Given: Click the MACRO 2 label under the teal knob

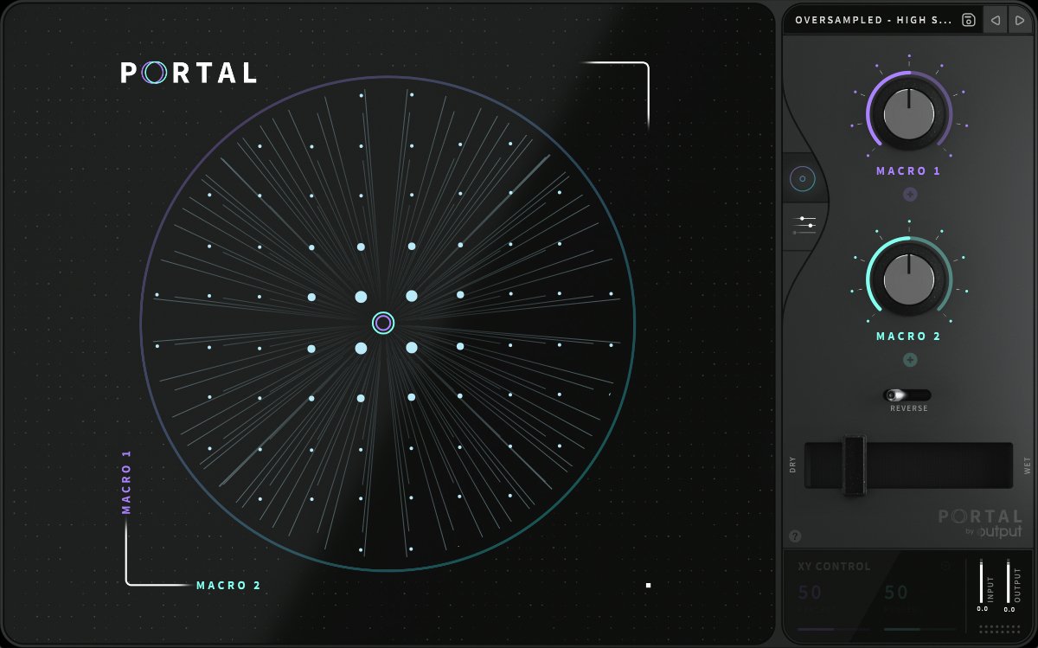Looking at the screenshot, I should (907, 336).
